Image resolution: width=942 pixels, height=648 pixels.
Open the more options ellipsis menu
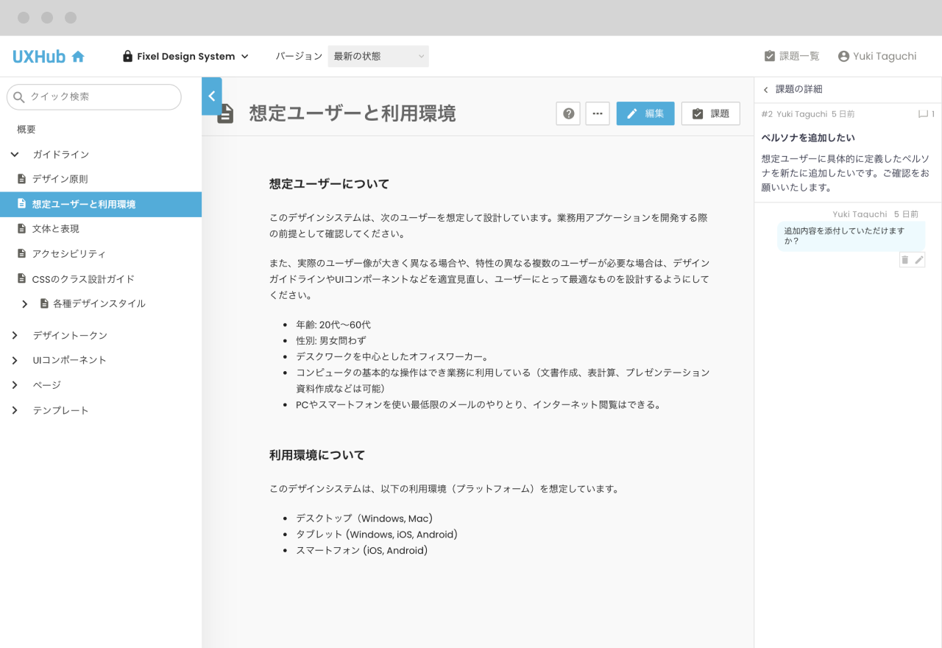coord(598,113)
